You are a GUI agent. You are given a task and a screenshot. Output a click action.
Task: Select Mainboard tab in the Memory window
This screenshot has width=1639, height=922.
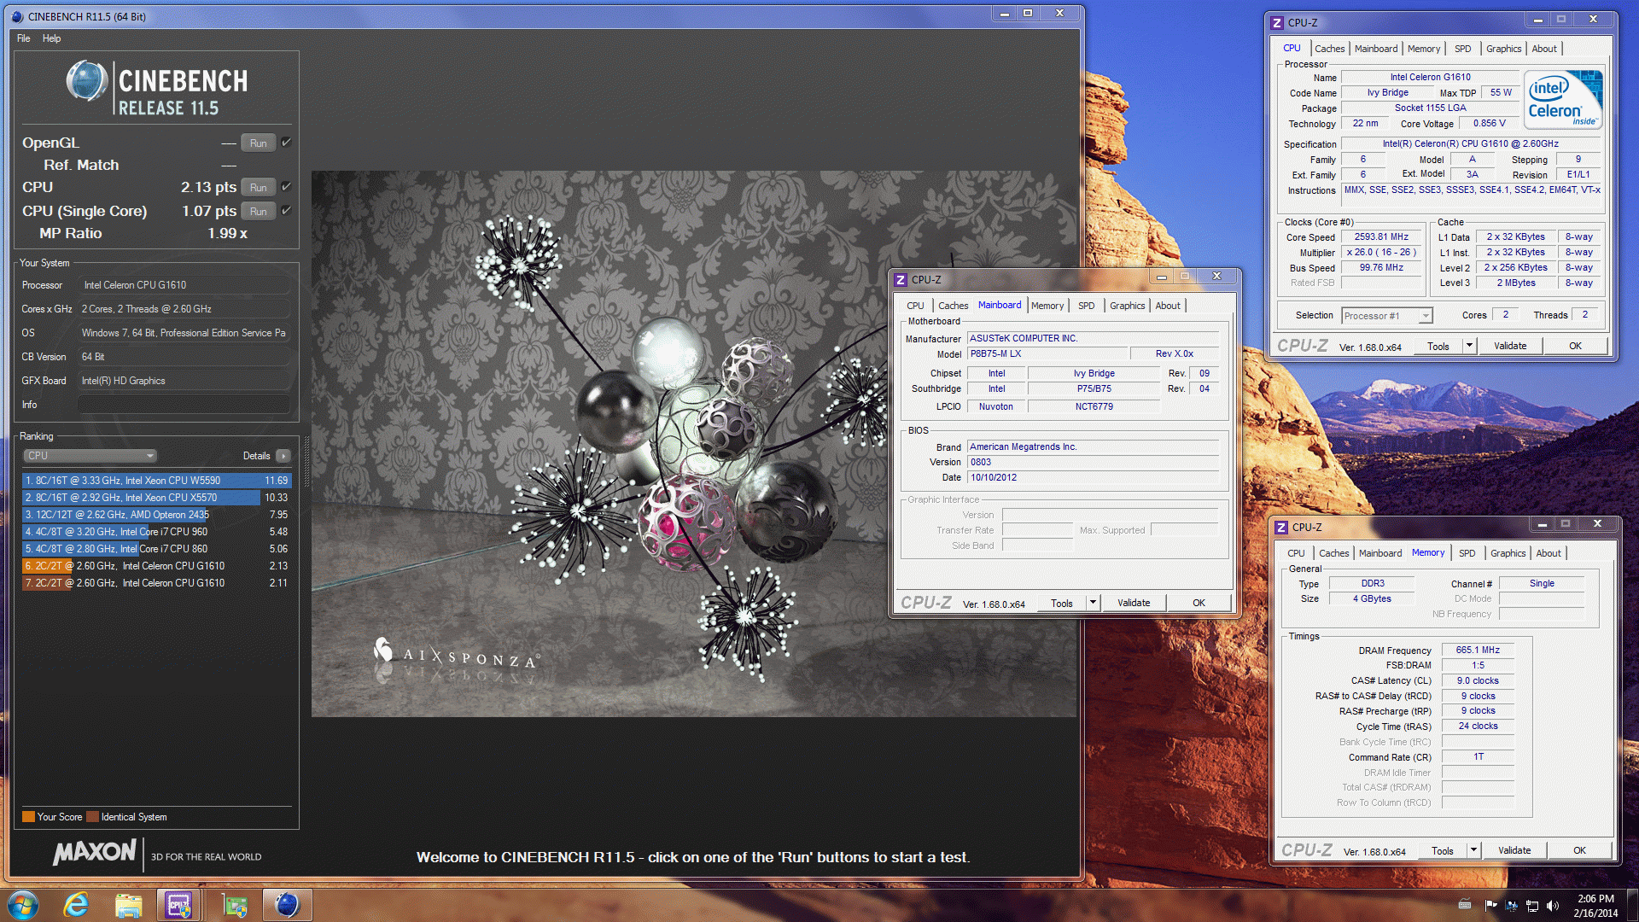(1380, 553)
